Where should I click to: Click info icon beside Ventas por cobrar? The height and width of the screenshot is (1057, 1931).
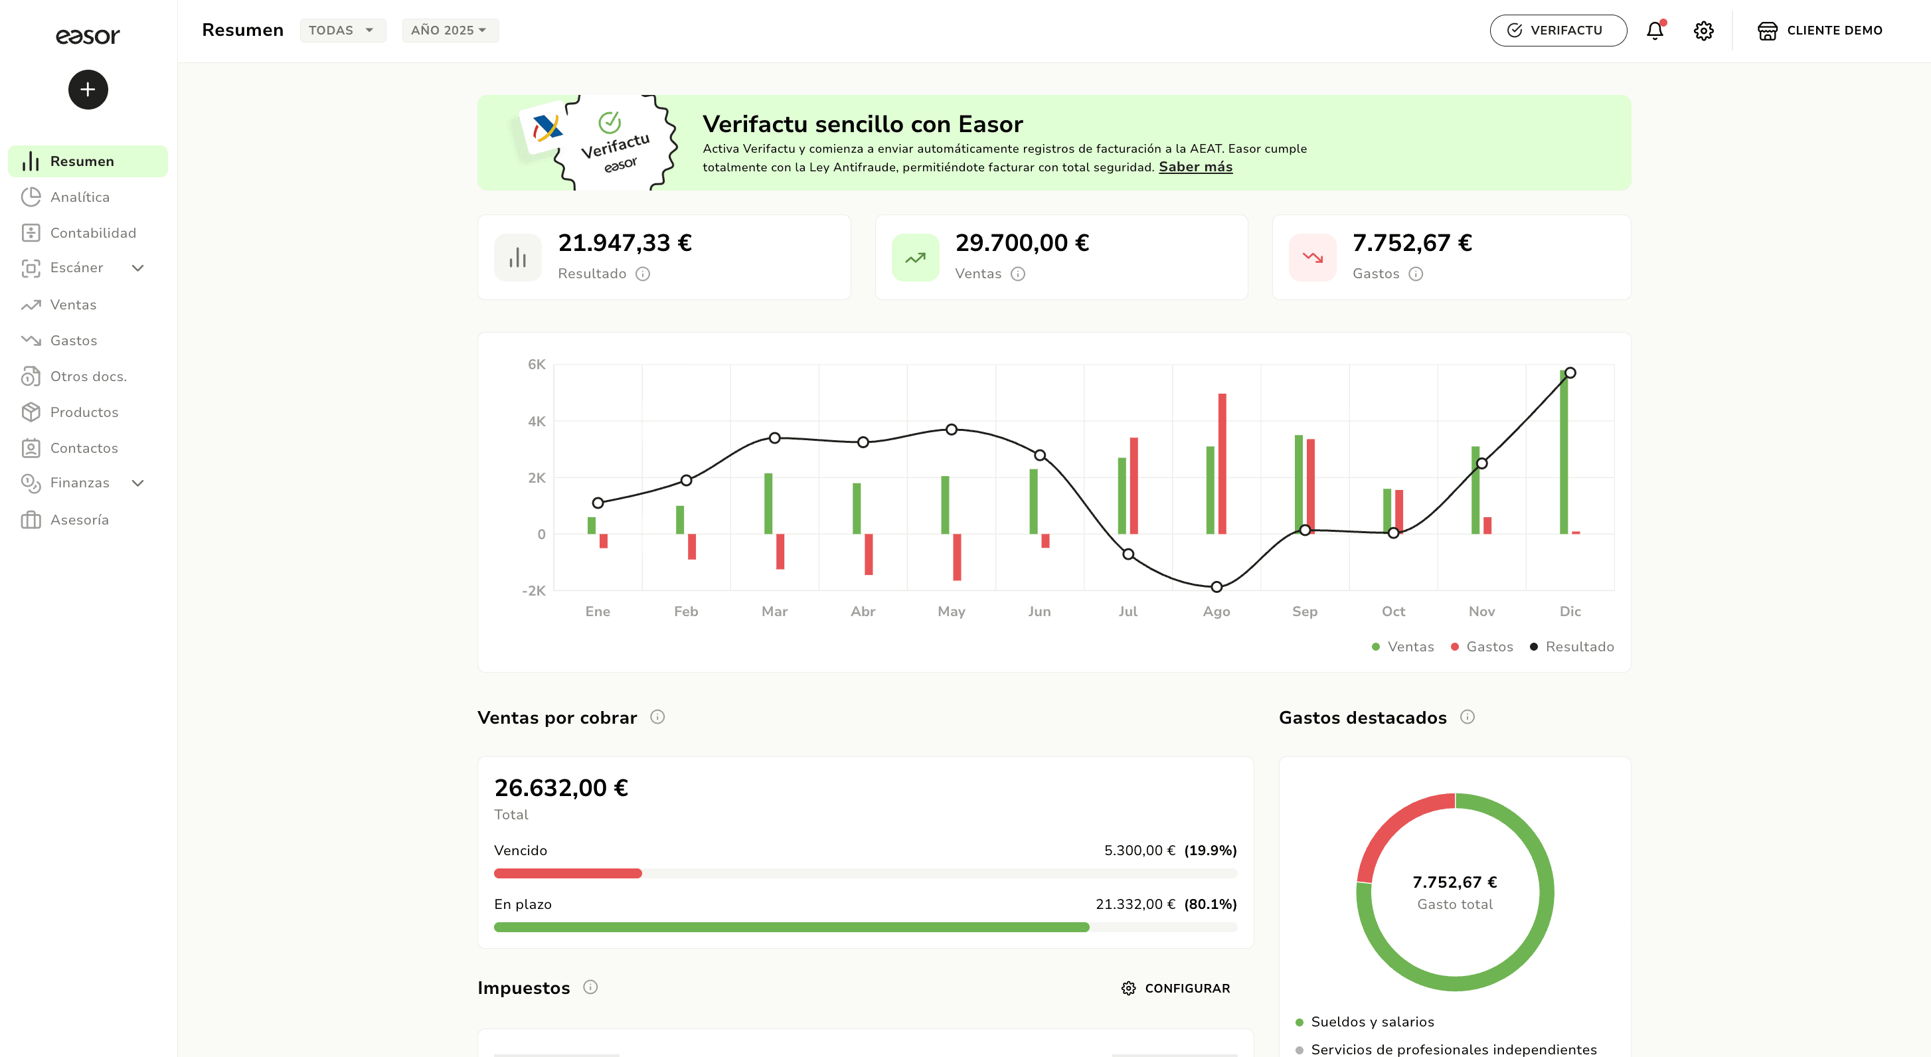click(657, 716)
